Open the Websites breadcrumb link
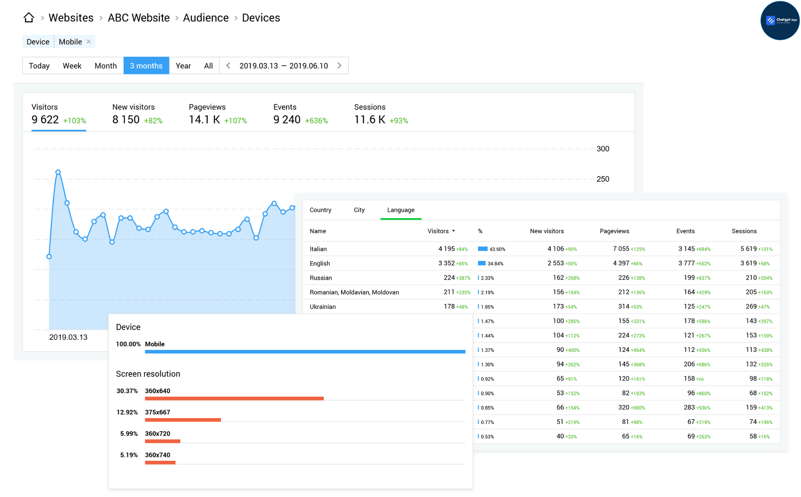 71,18
